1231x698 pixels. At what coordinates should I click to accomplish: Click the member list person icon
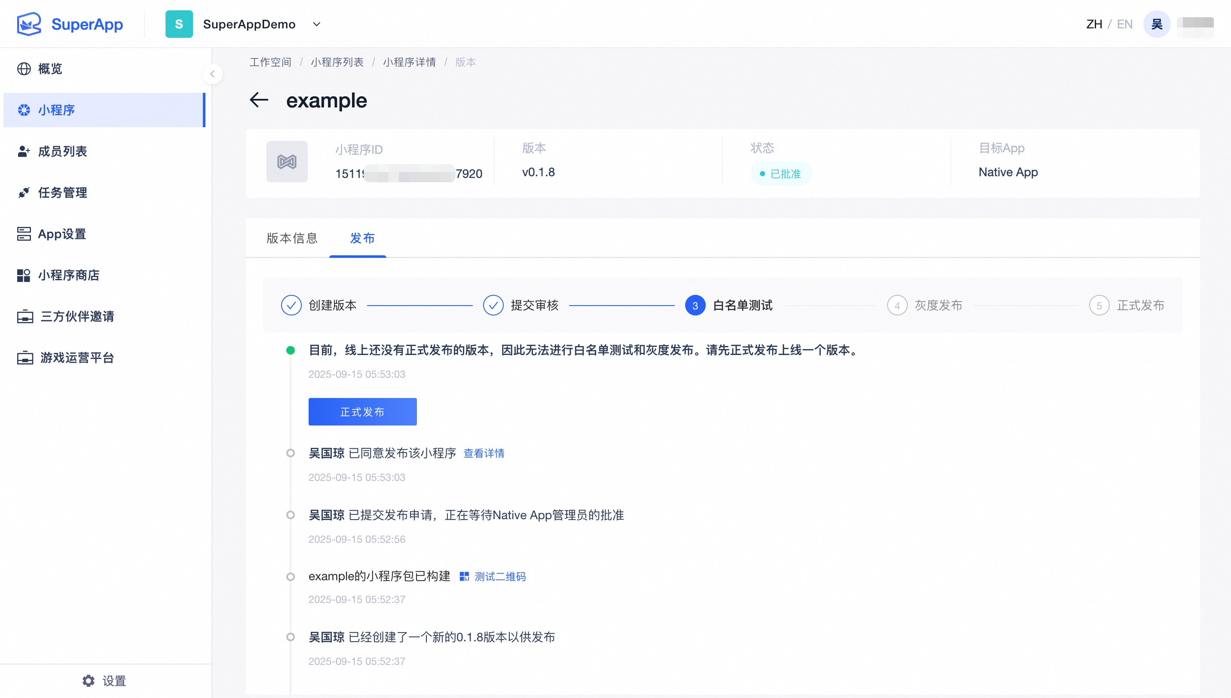(x=24, y=151)
